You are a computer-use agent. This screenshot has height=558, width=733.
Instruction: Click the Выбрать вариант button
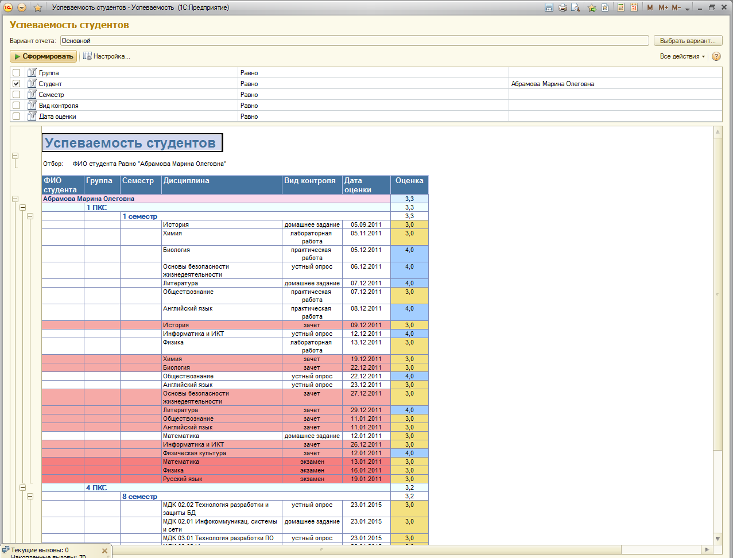(688, 41)
